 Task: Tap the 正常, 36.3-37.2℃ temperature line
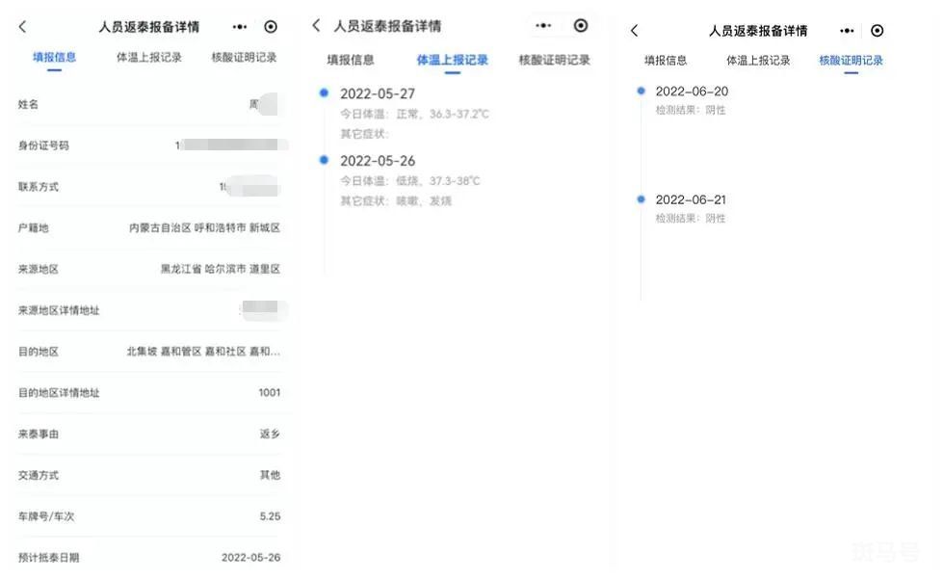pyautogui.click(x=414, y=114)
